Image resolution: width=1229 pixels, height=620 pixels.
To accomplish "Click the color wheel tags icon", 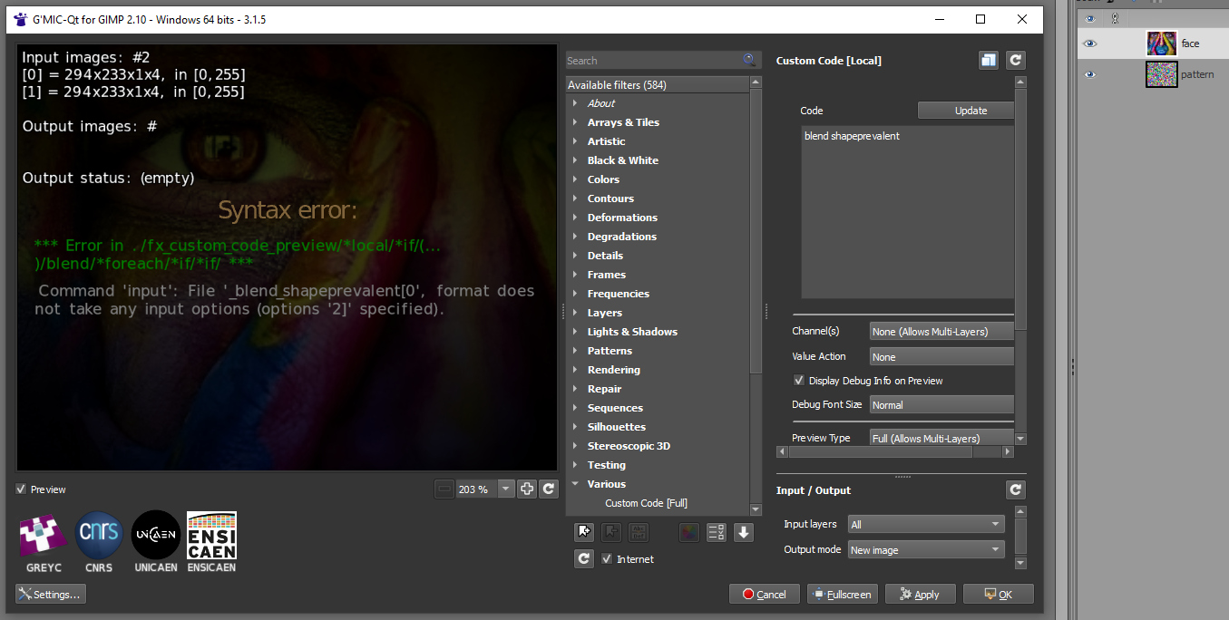I will [x=689, y=532].
